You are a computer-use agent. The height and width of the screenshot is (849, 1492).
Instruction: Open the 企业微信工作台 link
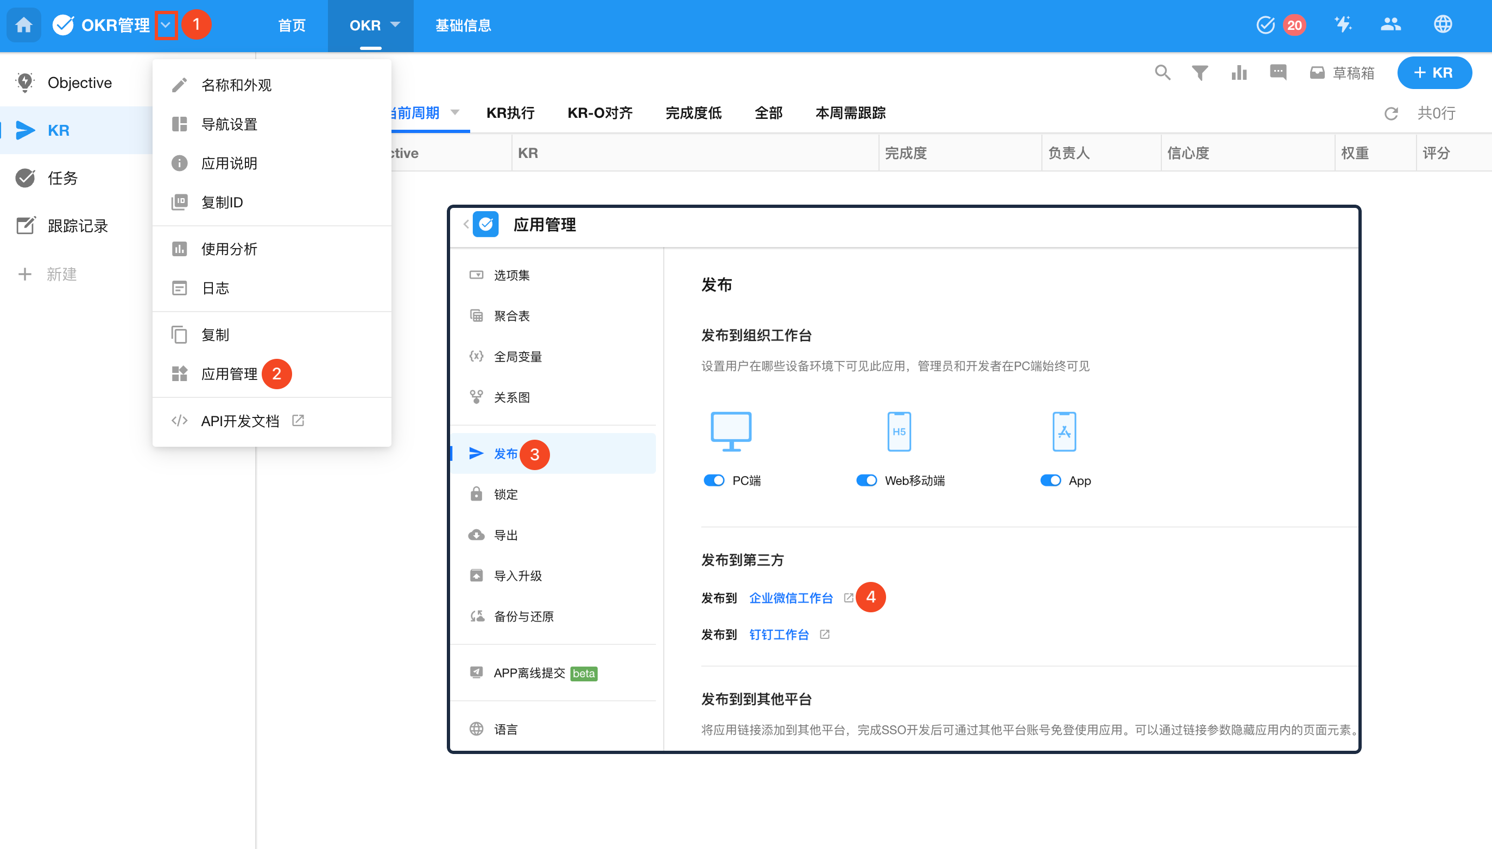[x=791, y=598]
